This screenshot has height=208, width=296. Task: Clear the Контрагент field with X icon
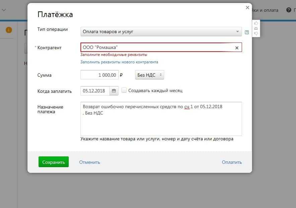[237, 48]
